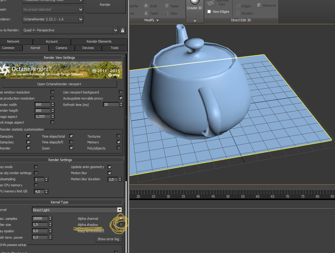Viewport: 335px width, 253px height.
Task: Select the Kernel tab
Action: coord(35,48)
